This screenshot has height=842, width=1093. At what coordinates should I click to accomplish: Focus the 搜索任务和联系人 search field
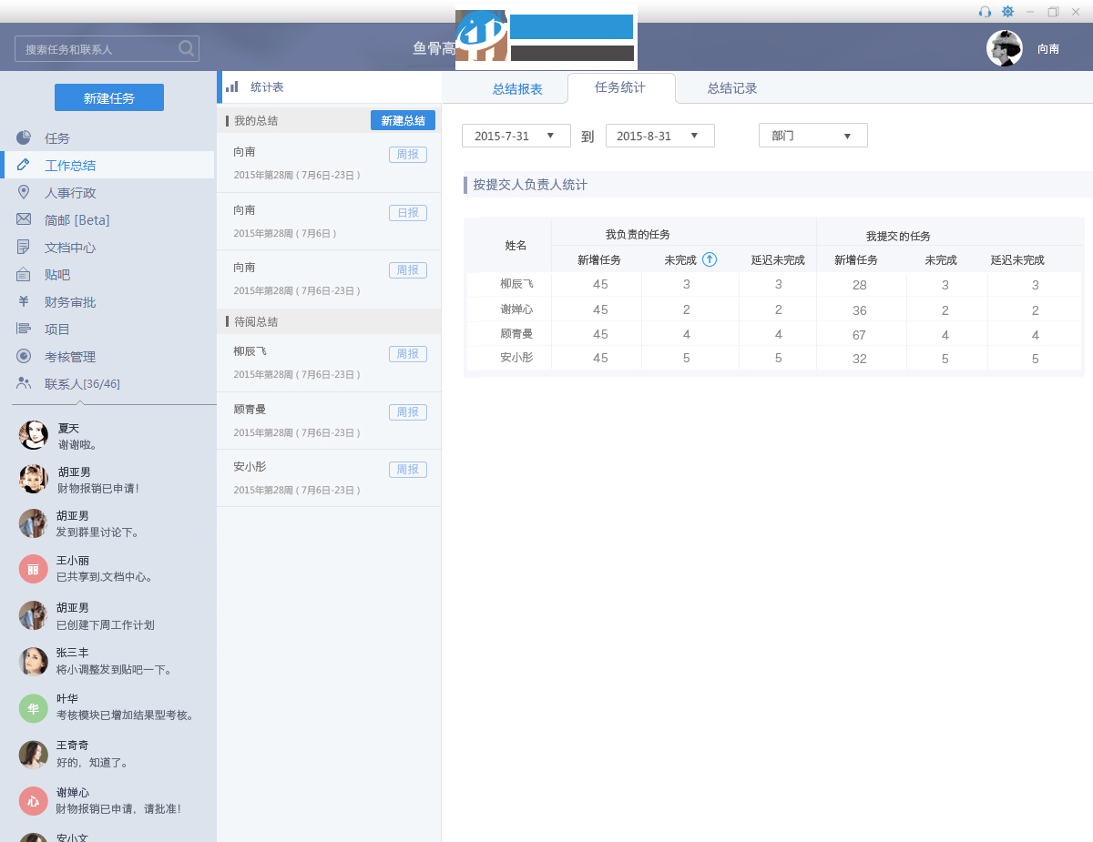107,49
